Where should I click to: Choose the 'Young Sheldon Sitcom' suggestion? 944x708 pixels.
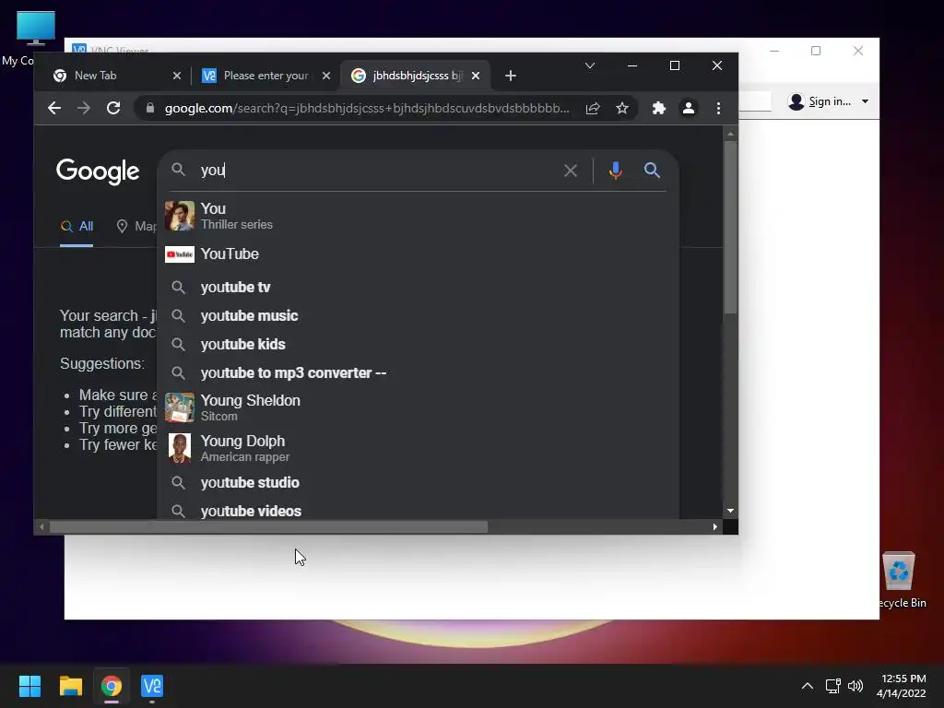(418, 407)
